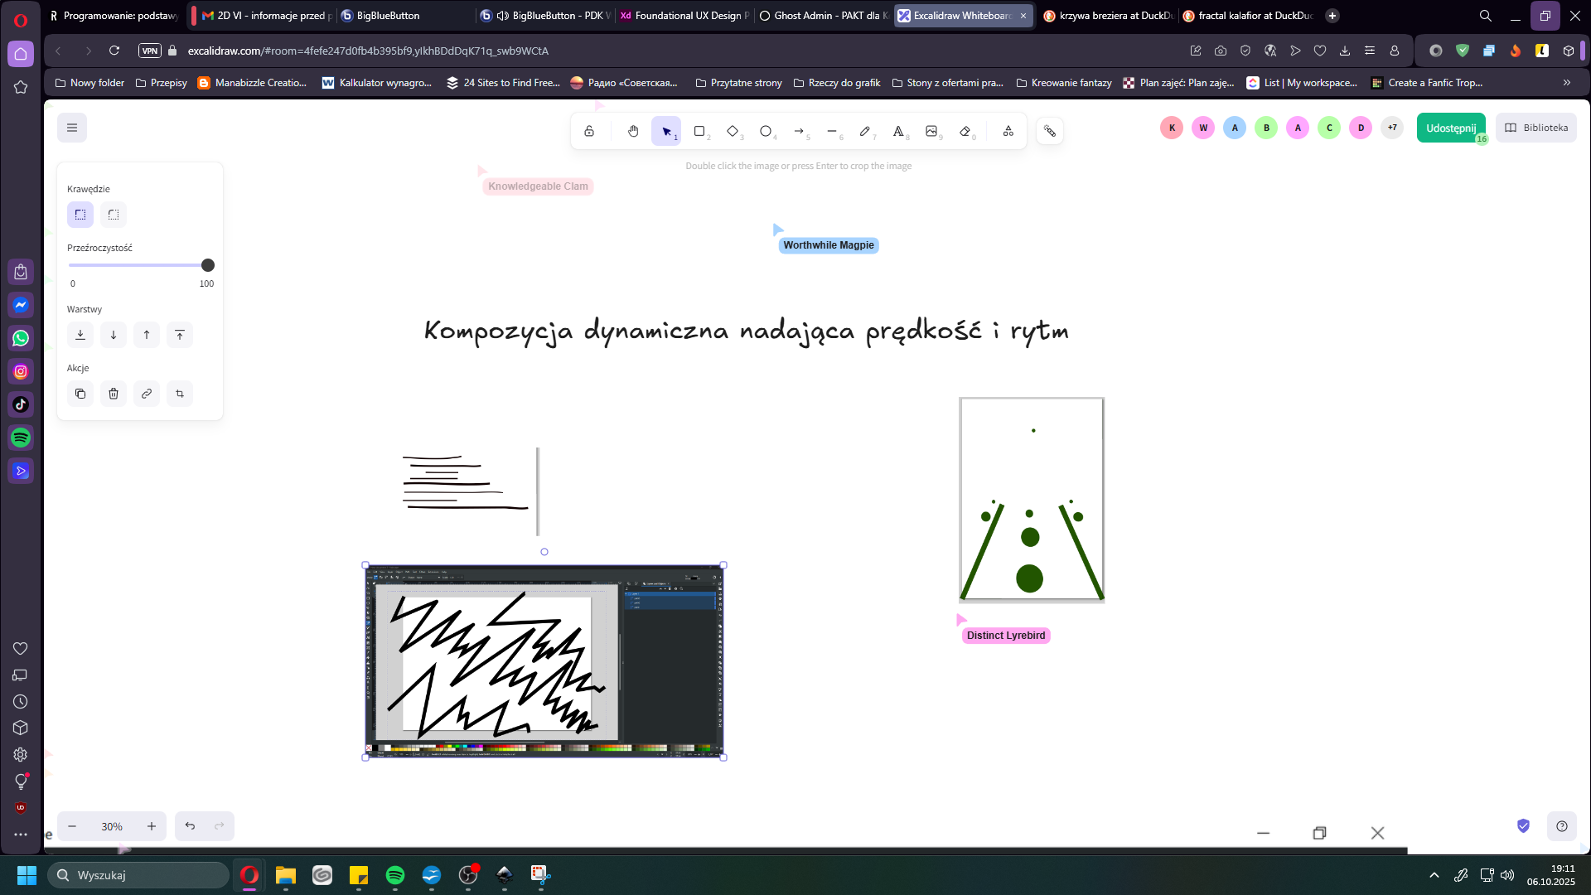Select the Rectangle shape tool
1591x895 pixels.
pos(699,131)
